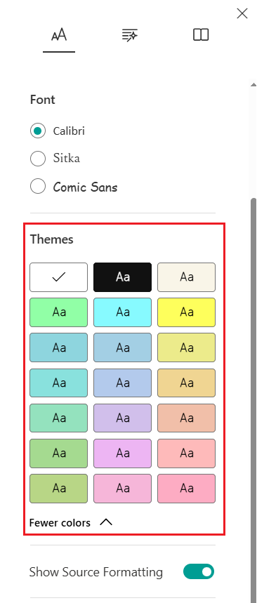The image size is (257, 603).
Task: Open the Reading Preferences book icon
Action: [200, 35]
